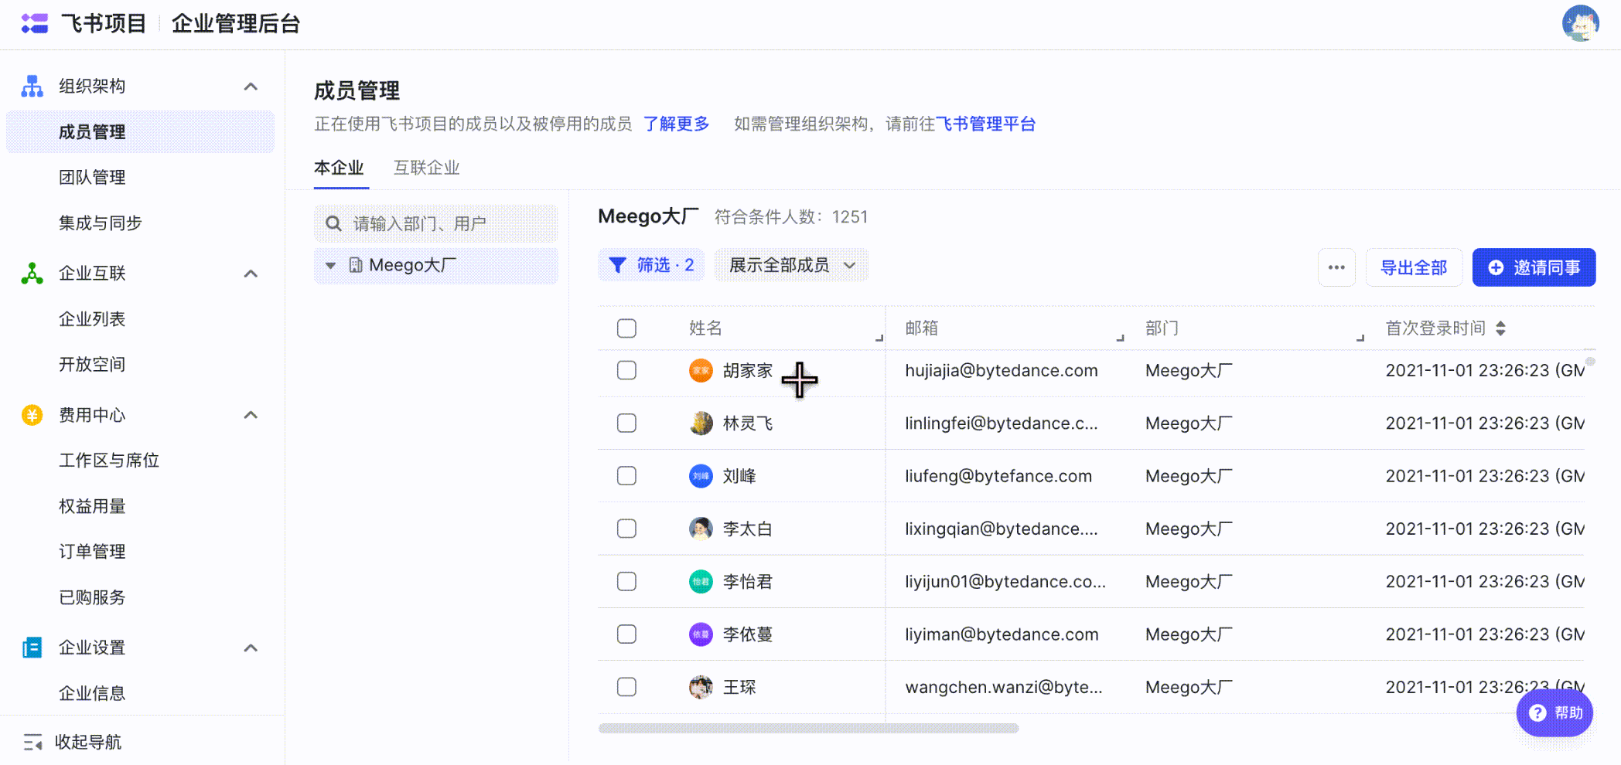Click the email liufeng@bytefance.com
The image size is (1621, 765).
point(998,476)
